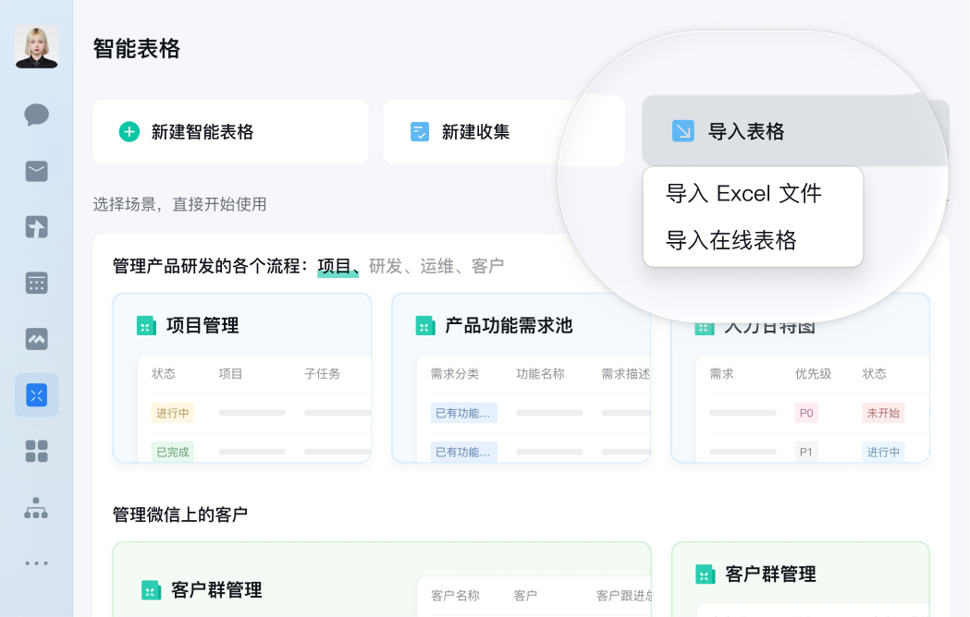Click 新建收集 button
The width and height of the screenshot is (970, 617).
point(503,132)
